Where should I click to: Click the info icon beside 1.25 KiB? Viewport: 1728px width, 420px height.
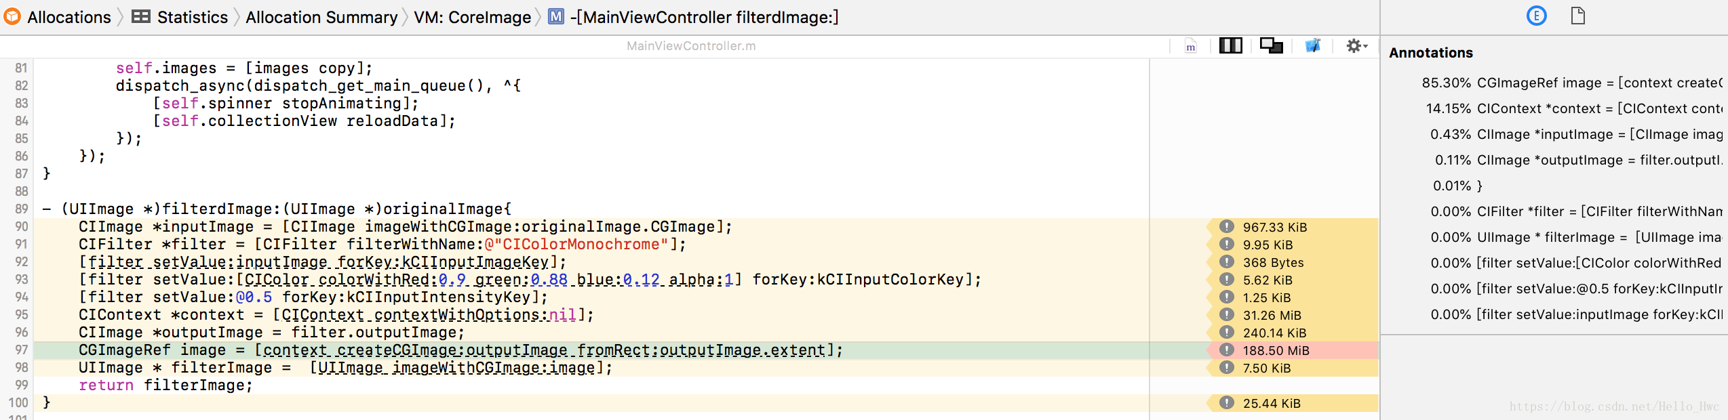pos(1226,297)
